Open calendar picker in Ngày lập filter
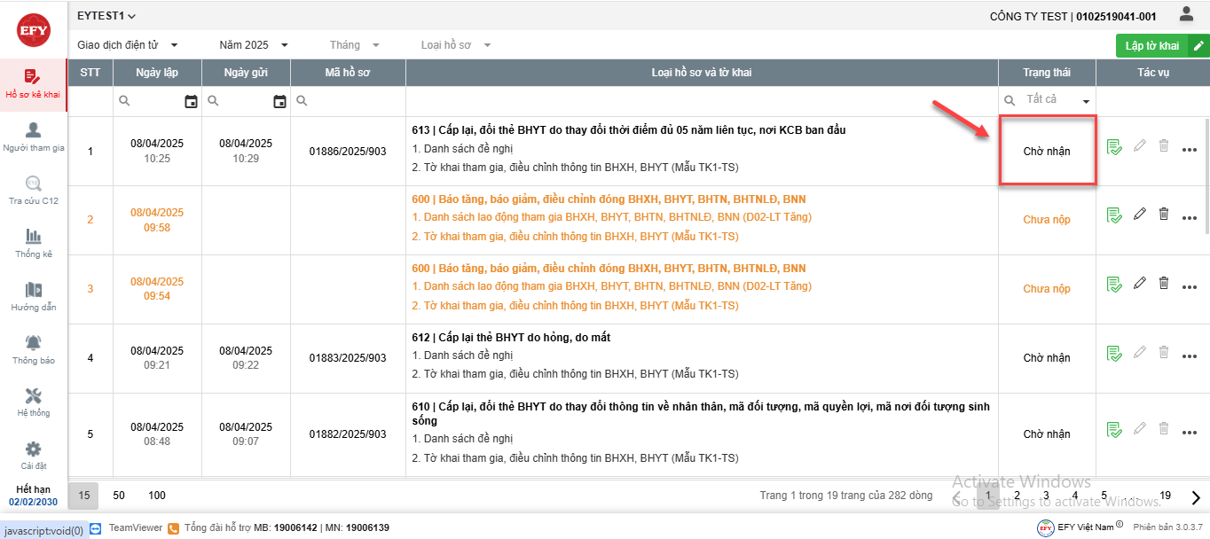Viewport: 1210px width, 539px height. [x=191, y=102]
